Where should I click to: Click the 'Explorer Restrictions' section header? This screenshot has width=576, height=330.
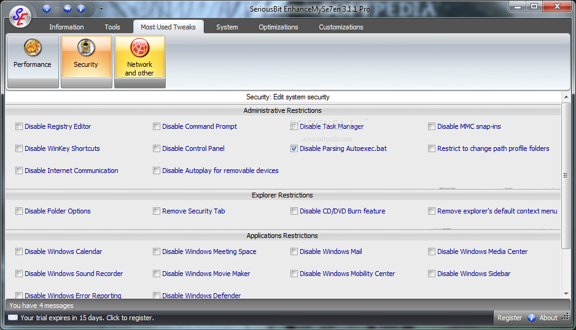(x=282, y=195)
